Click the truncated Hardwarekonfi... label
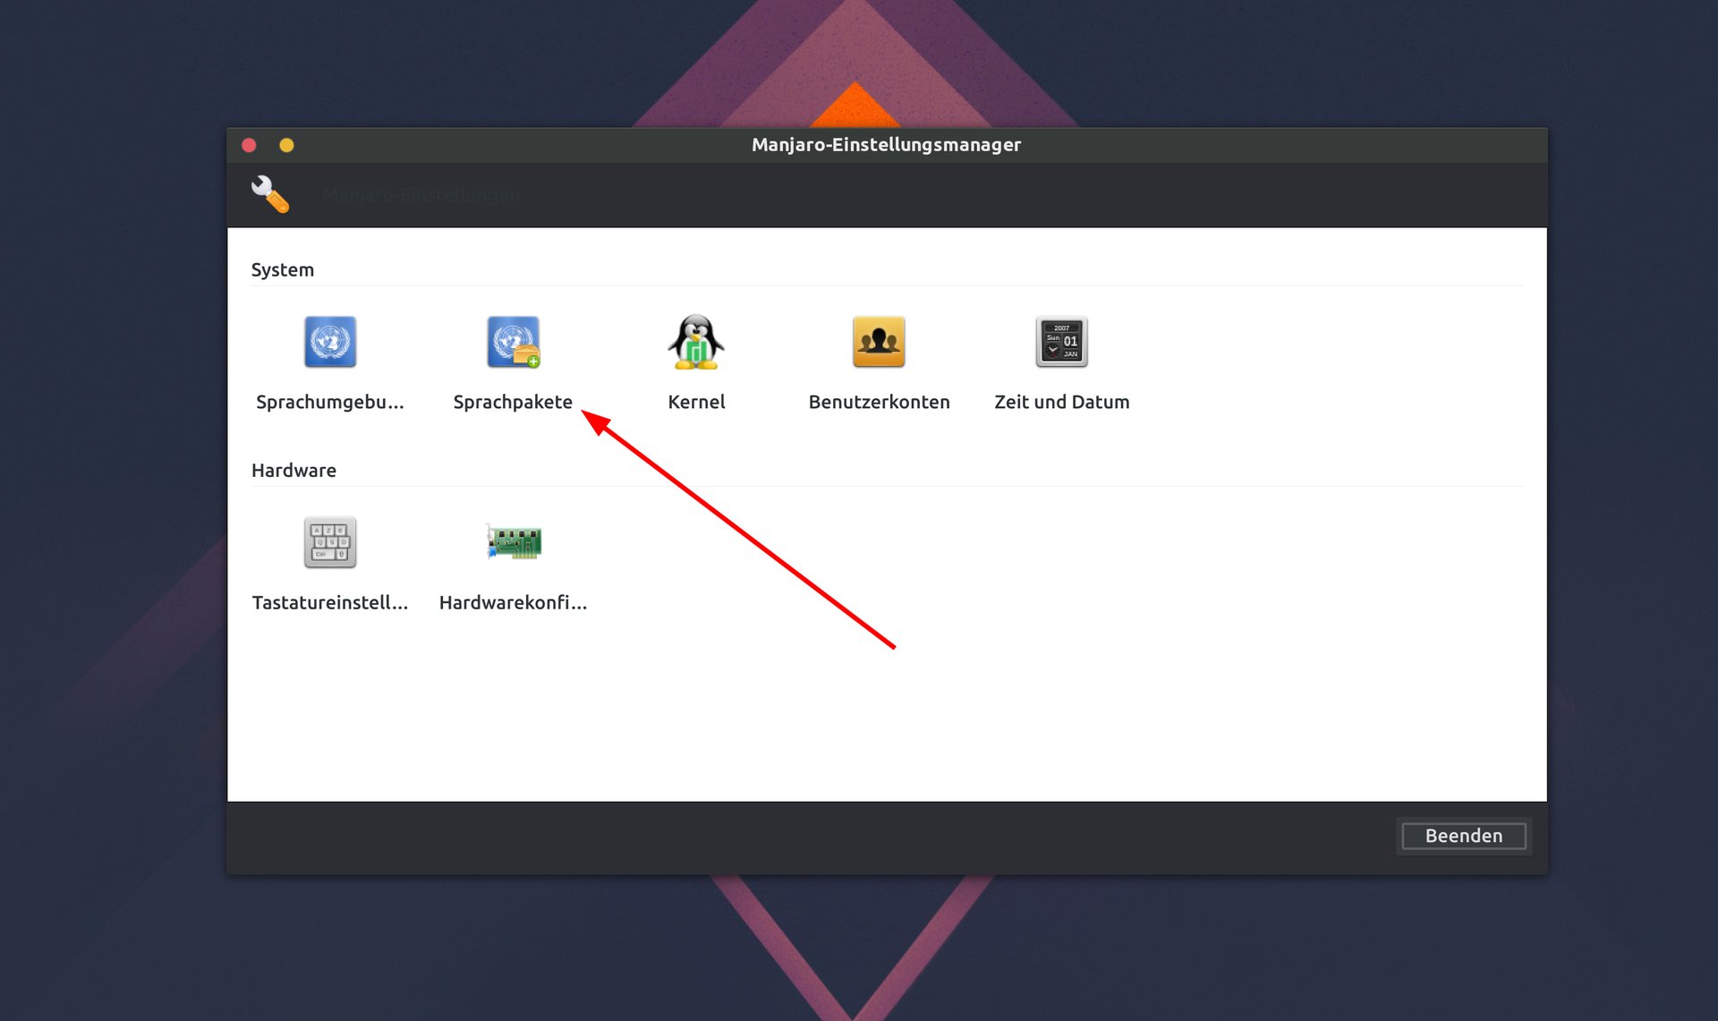1718x1021 pixels. (513, 602)
